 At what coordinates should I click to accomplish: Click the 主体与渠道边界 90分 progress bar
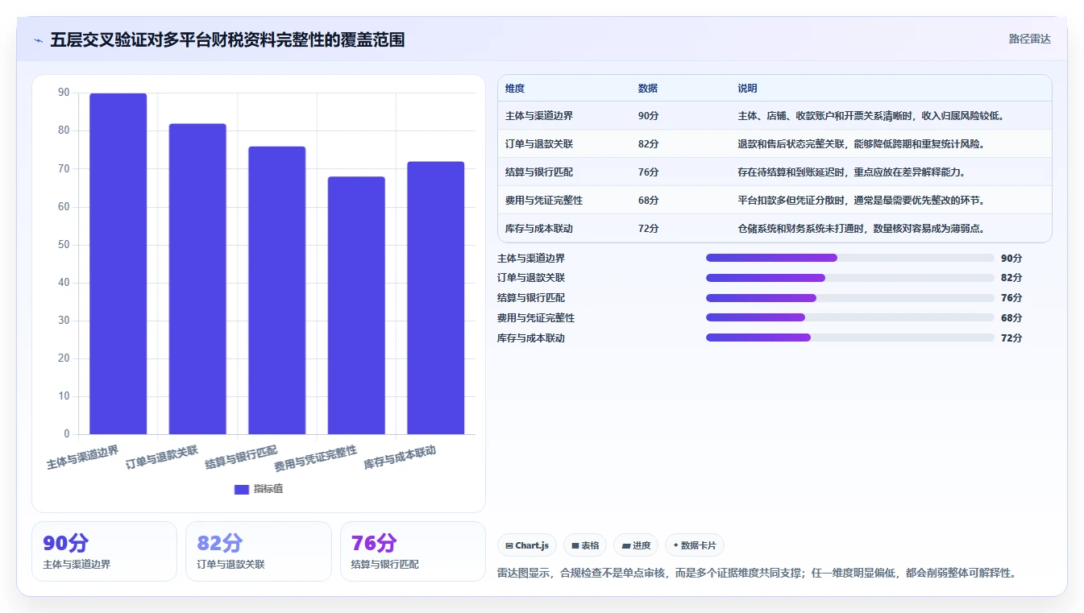pos(850,258)
